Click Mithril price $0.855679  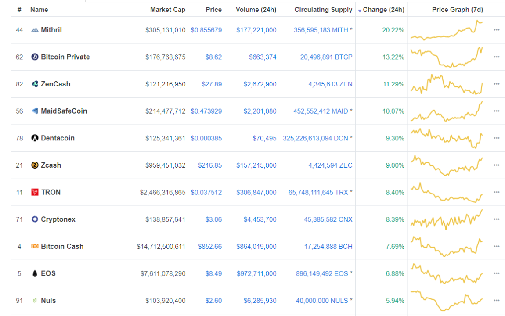point(206,30)
